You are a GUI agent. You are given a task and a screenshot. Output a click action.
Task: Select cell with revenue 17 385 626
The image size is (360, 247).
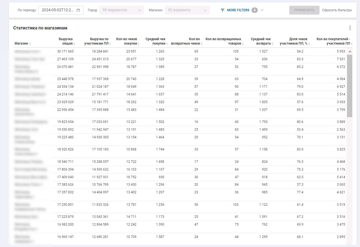(x=65, y=185)
